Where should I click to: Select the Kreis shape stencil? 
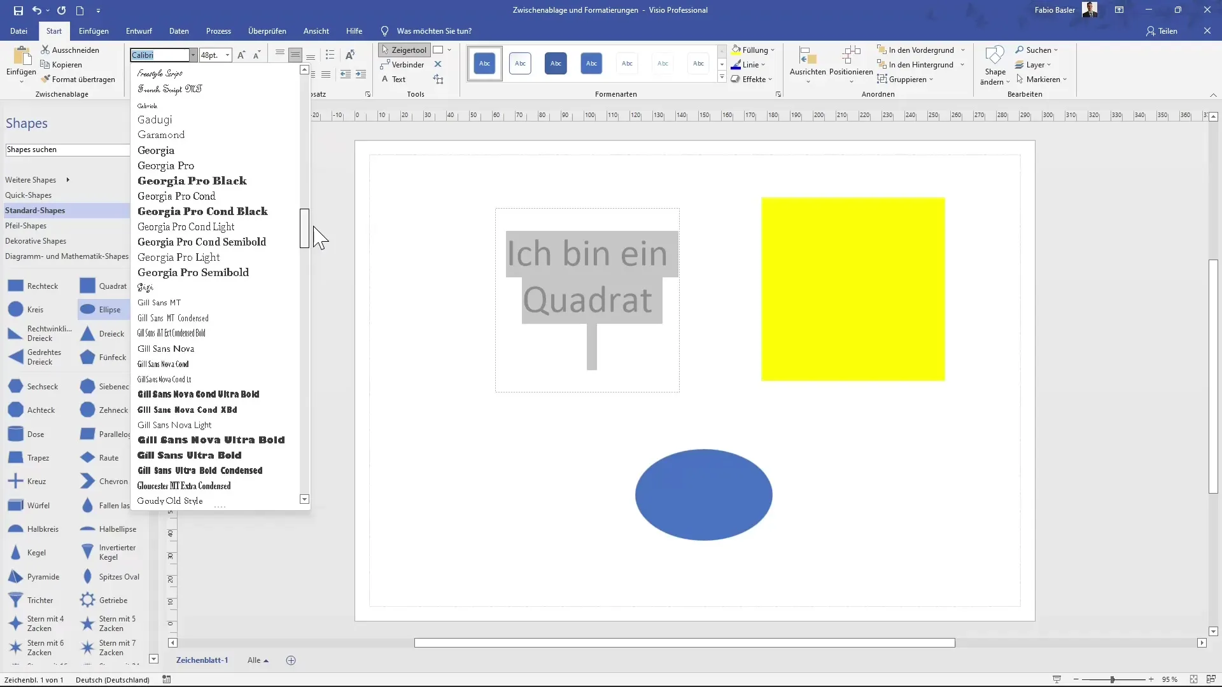[x=26, y=310]
